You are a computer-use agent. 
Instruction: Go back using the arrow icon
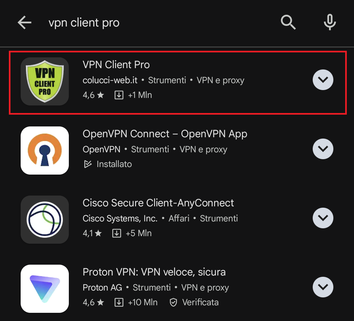pos(24,22)
